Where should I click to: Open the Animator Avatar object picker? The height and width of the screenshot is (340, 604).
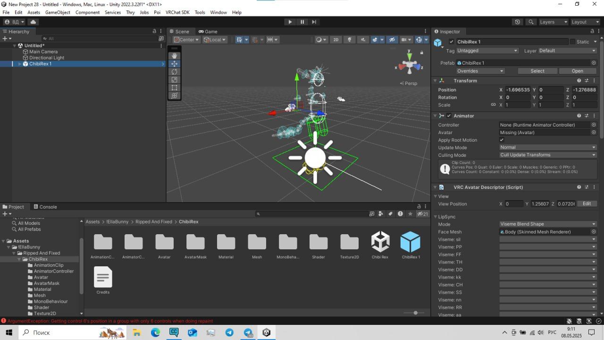click(x=594, y=133)
